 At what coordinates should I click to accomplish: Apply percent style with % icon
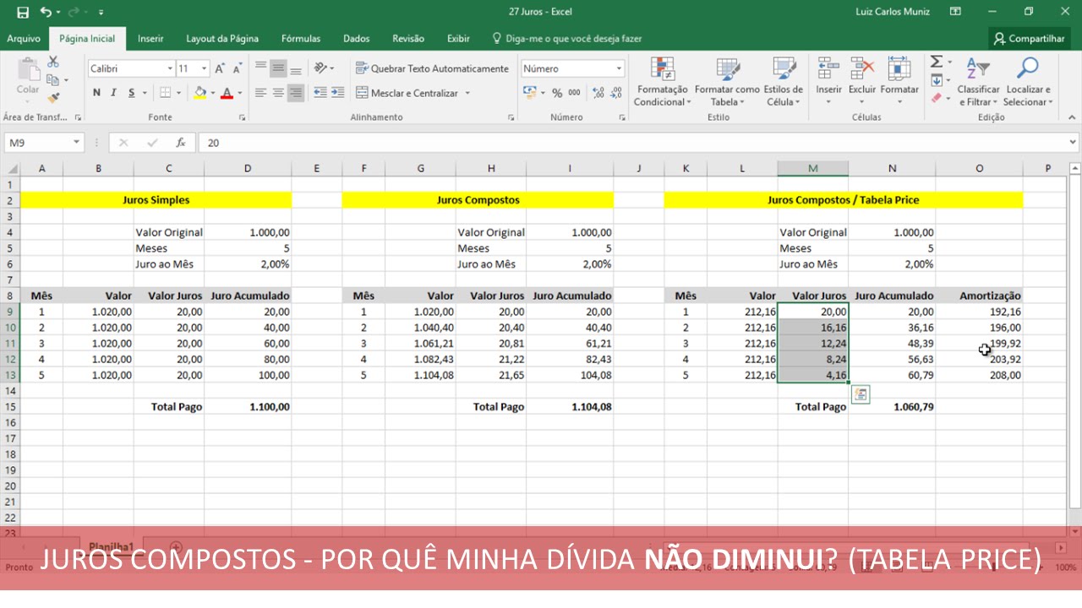pos(557,93)
